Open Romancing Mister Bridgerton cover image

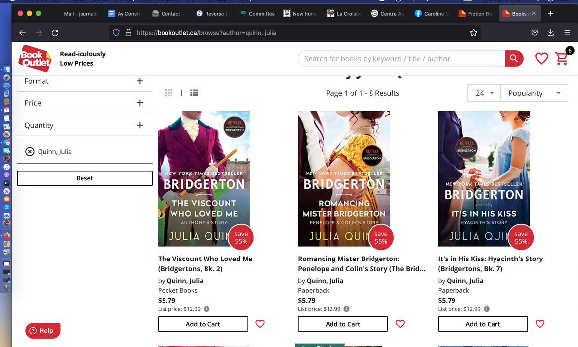pos(344,178)
